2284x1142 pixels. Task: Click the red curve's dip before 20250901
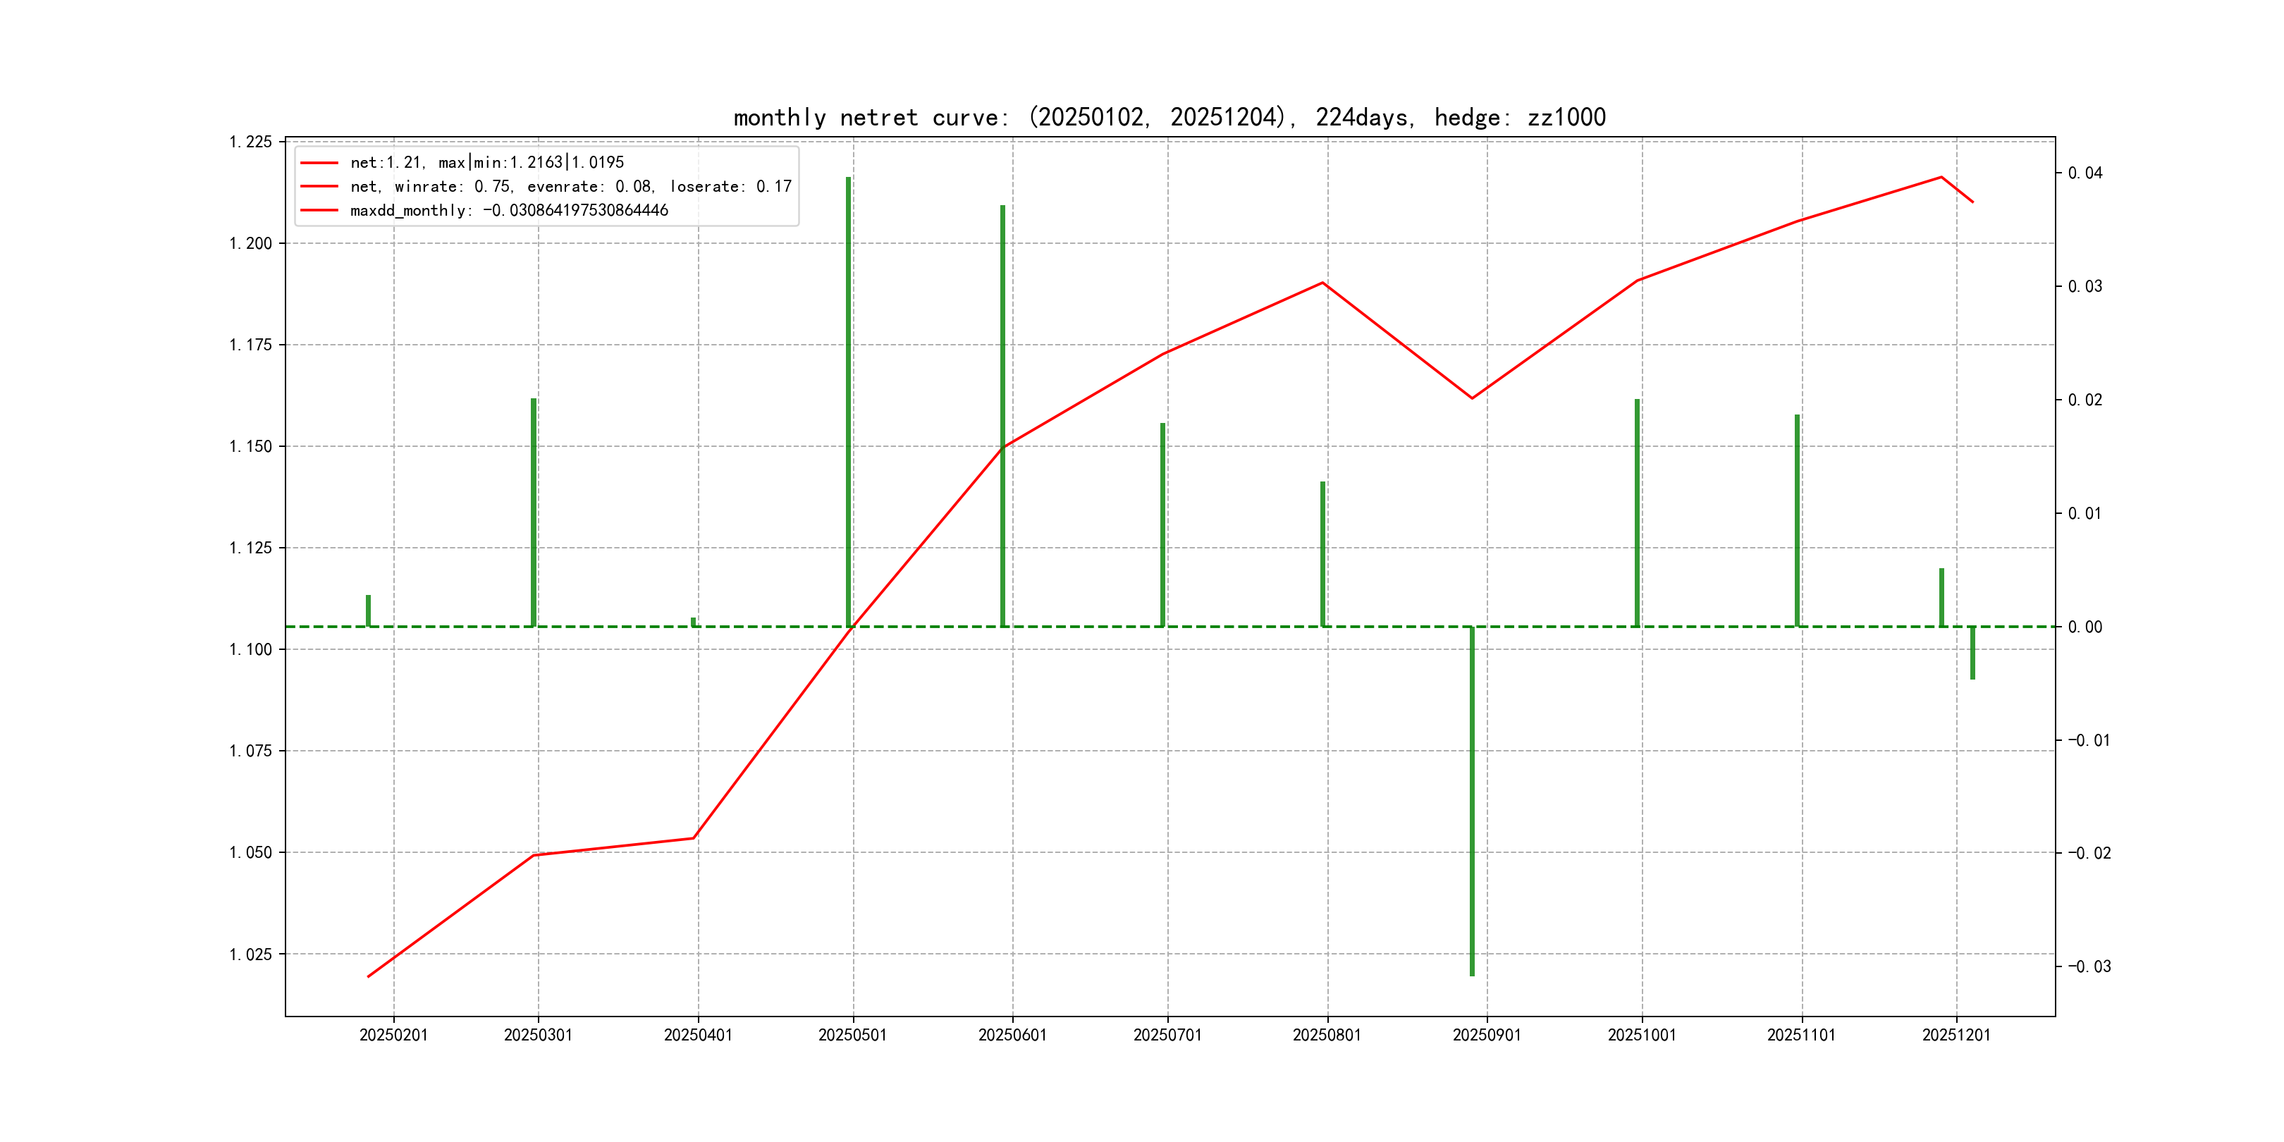click(1472, 398)
